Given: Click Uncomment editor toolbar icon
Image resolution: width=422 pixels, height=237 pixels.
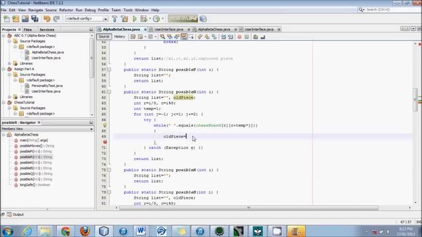Looking at the screenshot, I should [262, 37].
